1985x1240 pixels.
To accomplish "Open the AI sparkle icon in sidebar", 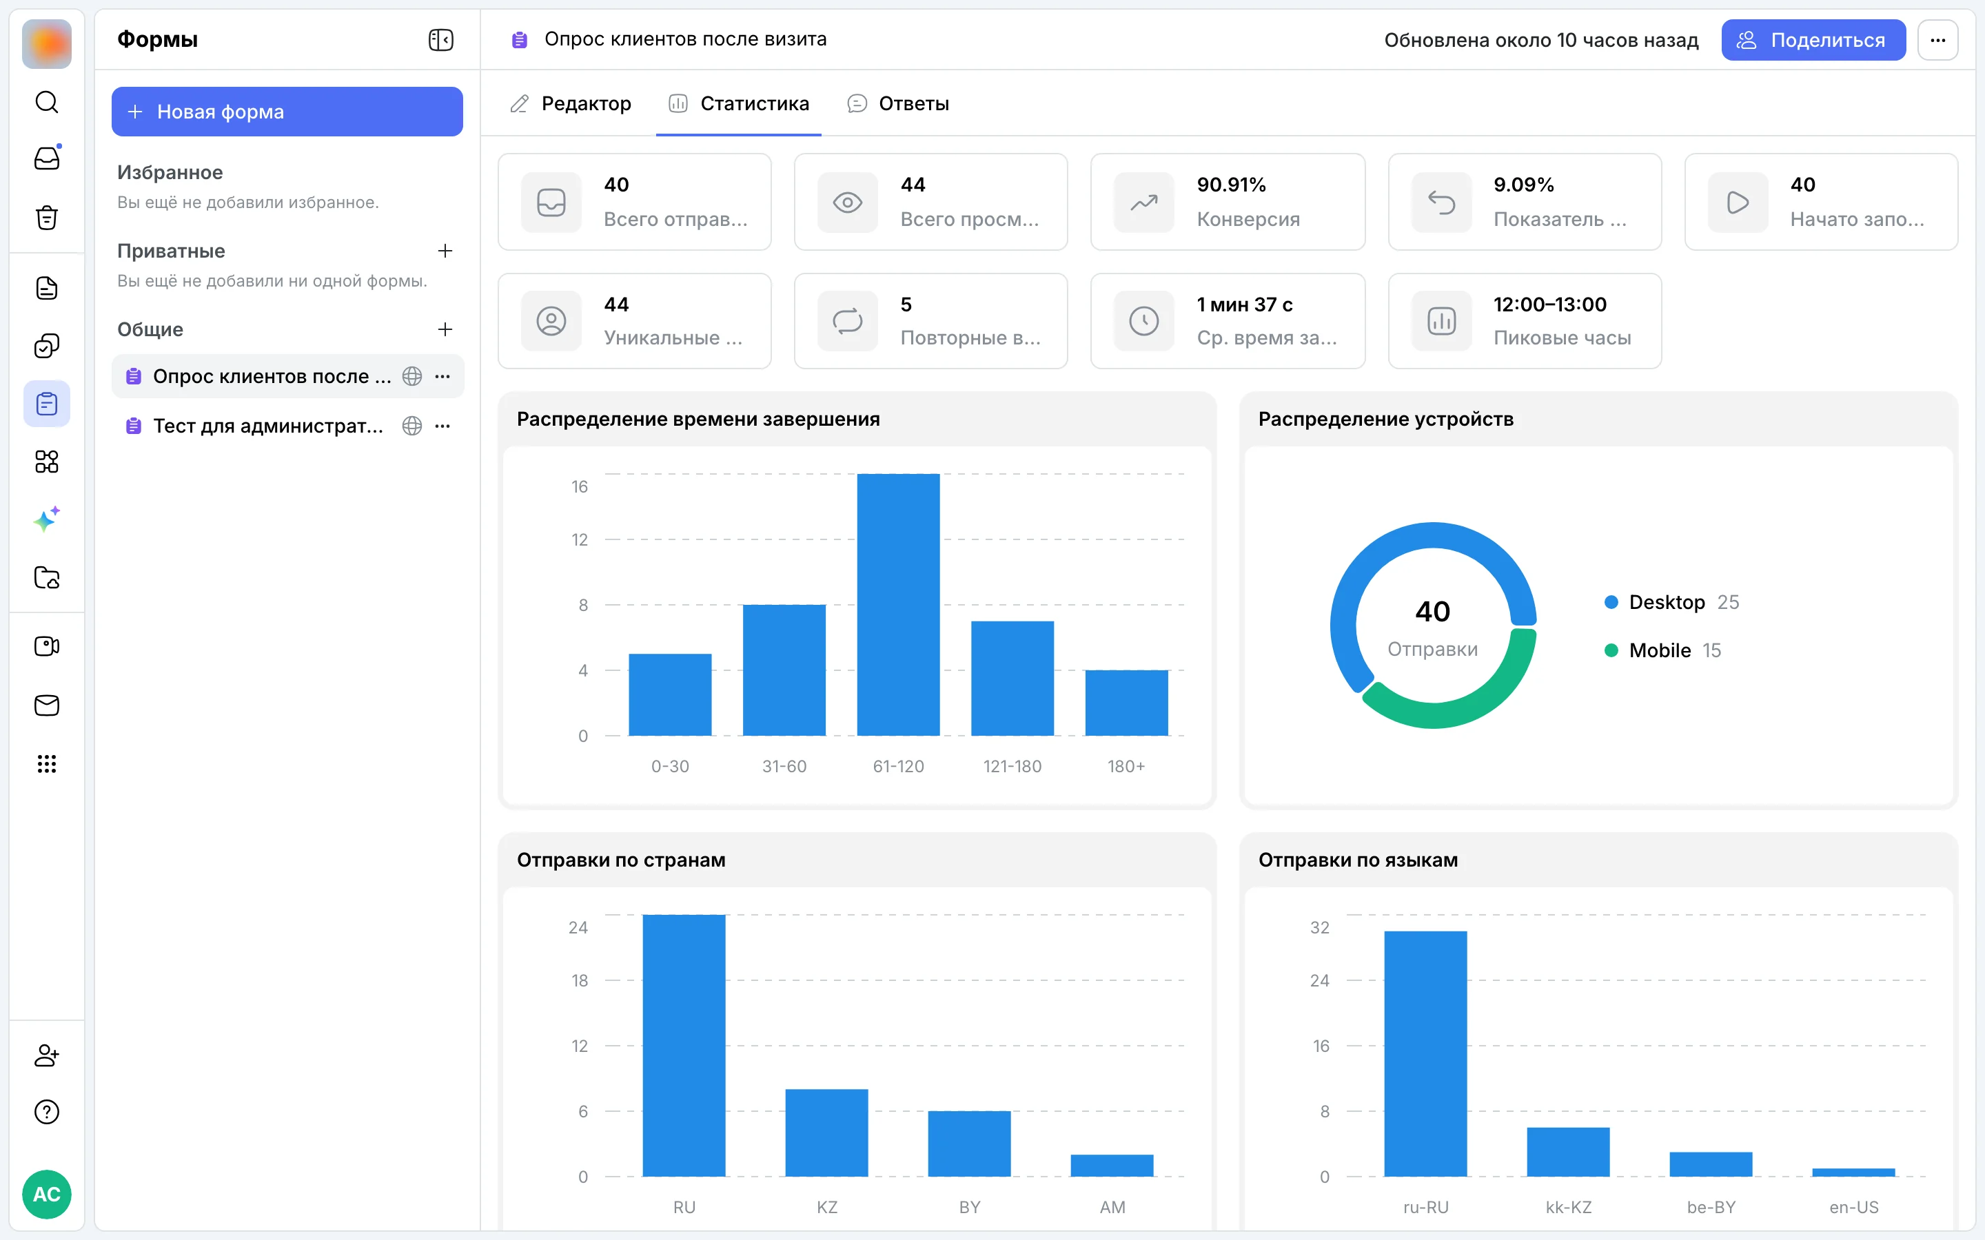I will click(47, 519).
